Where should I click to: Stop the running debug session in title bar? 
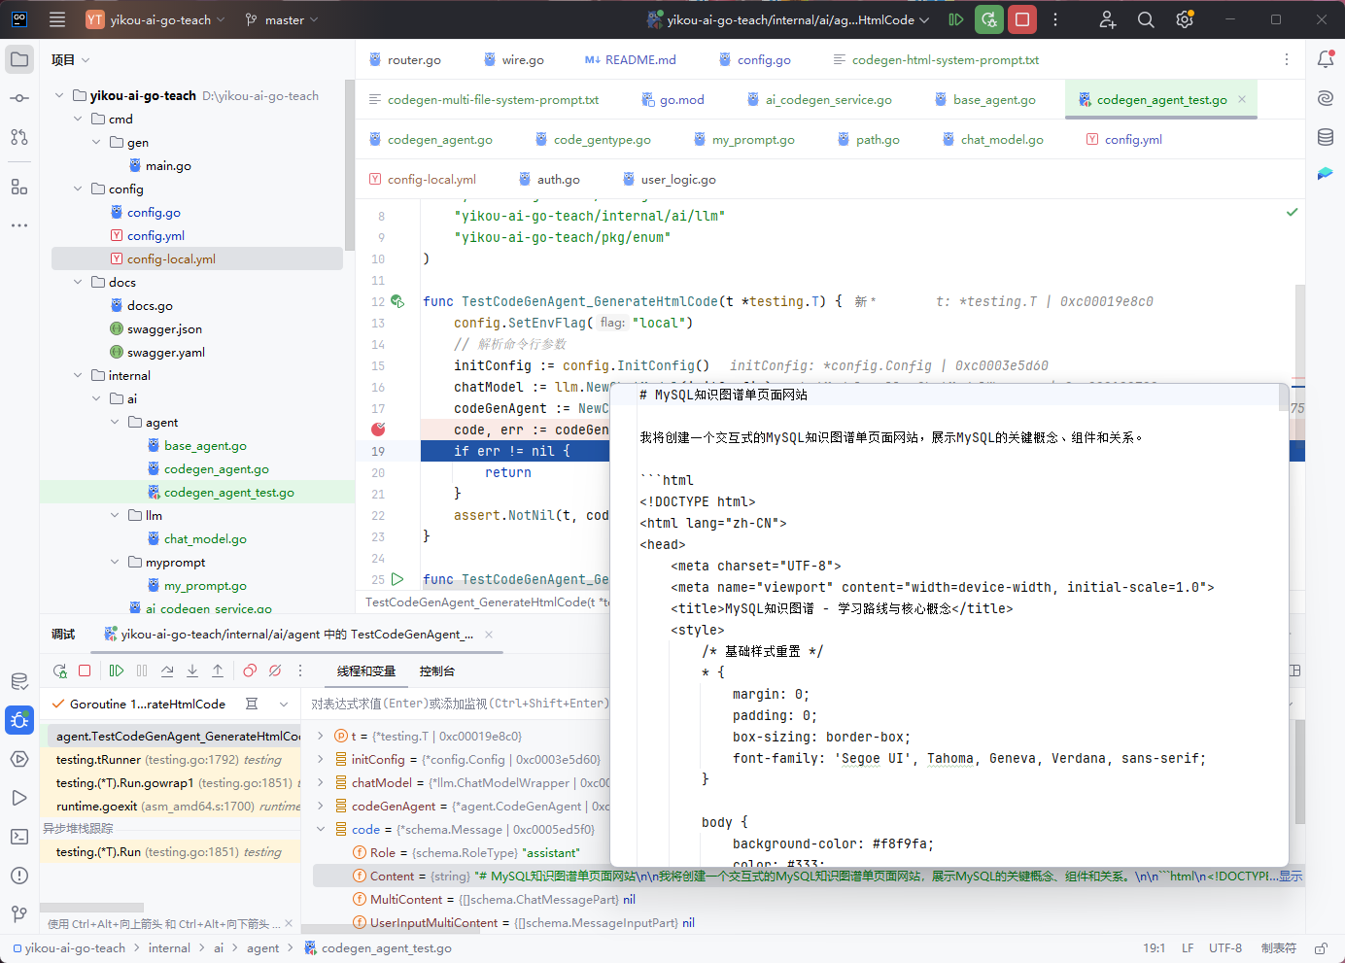(x=1022, y=19)
